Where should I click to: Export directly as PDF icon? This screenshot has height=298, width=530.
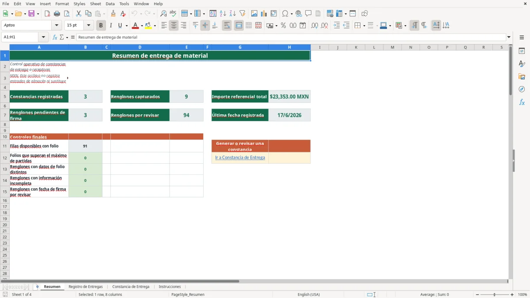47,14
